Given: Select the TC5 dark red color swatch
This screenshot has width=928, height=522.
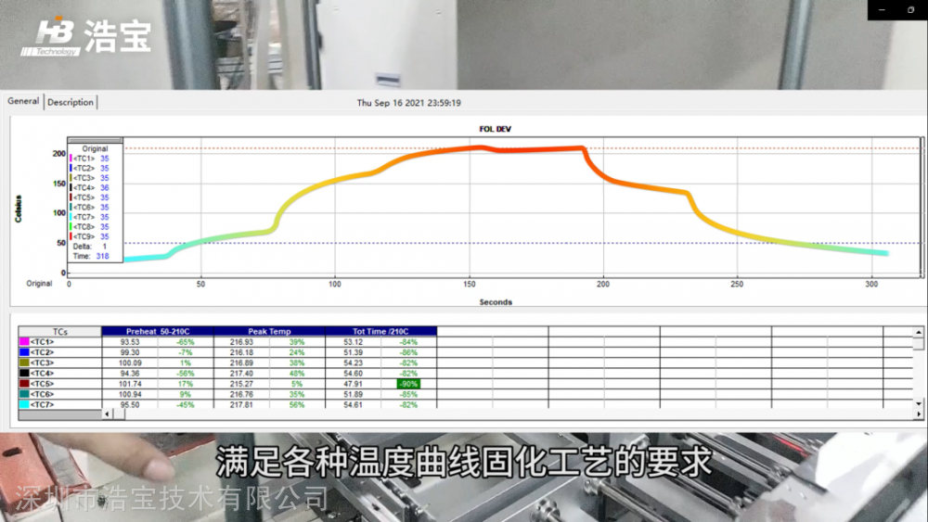Looking at the screenshot, I should 24,384.
